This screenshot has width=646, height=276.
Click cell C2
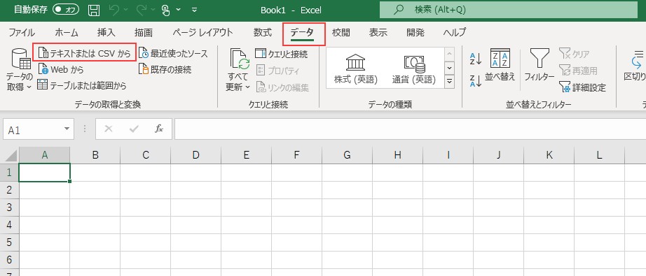point(146,190)
